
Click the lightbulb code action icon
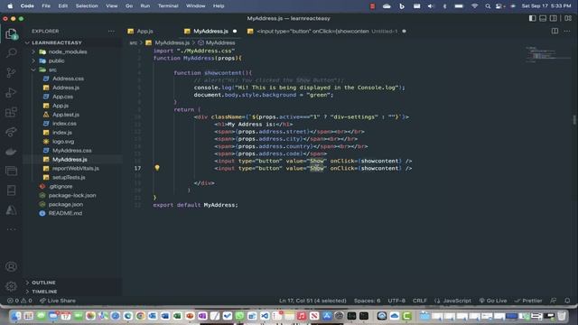click(x=157, y=168)
